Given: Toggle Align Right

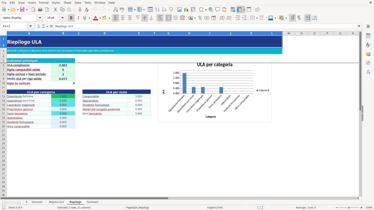Looking at the screenshot, I should click(129, 18).
